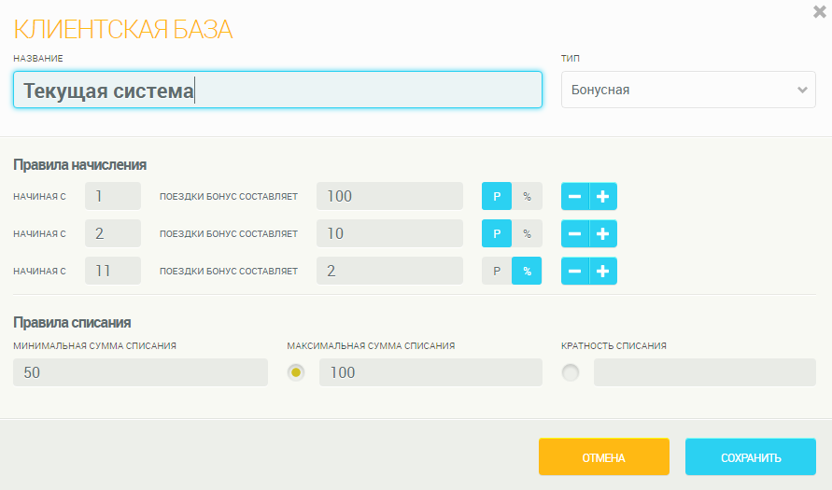Click plus button in first accrual rule row
The image size is (832, 490).
(603, 196)
